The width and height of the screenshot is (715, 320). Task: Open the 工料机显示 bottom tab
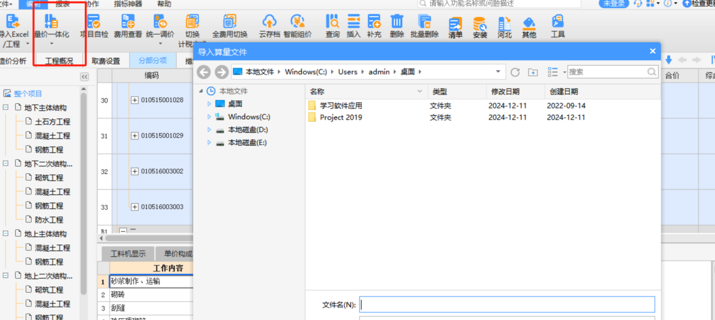(x=128, y=253)
